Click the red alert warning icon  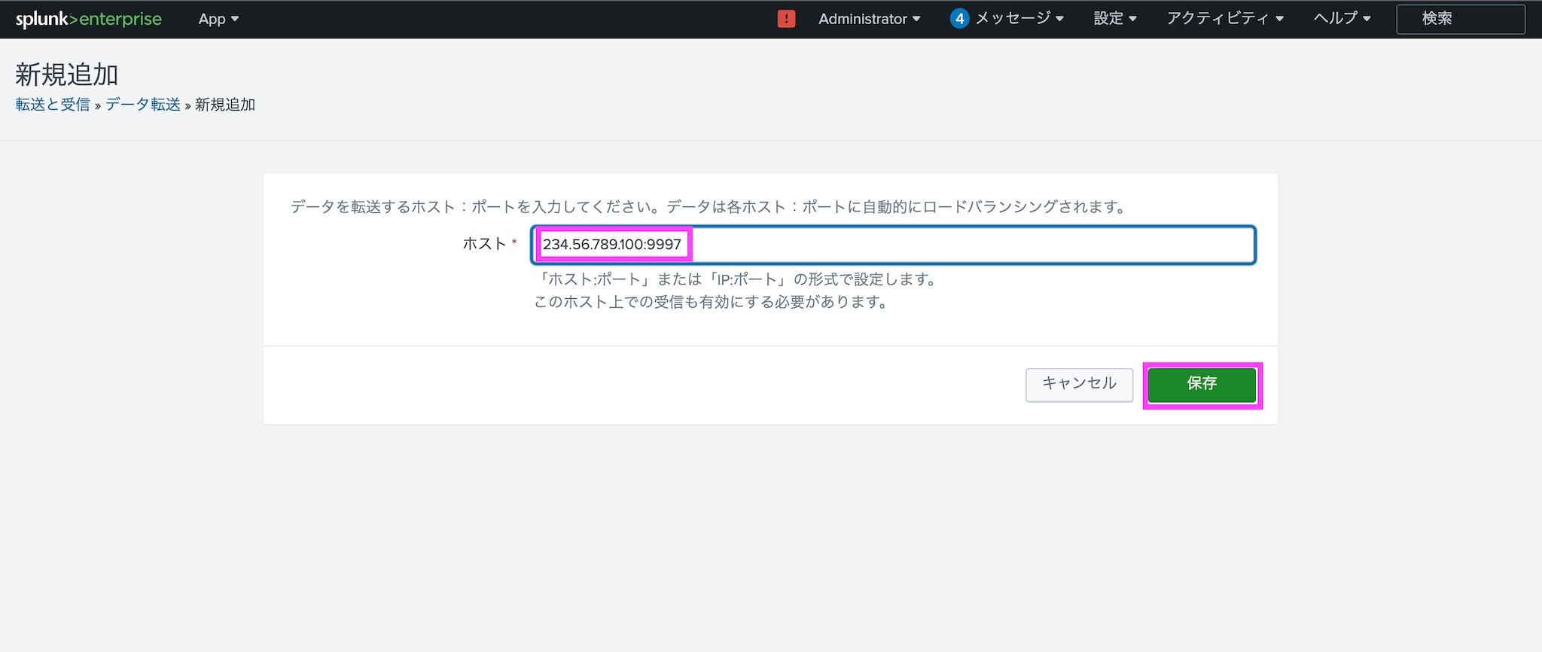[786, 19]
